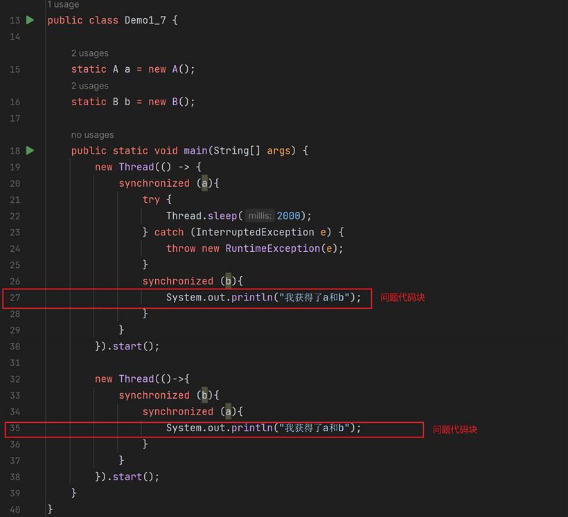
Task: Click 'start' call on line 30
Action: [127, 346]
